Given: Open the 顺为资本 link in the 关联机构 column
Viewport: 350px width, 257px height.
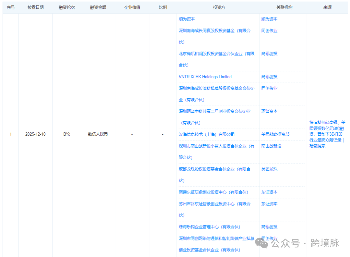Looking at the screenshot, I should [269, 19].
